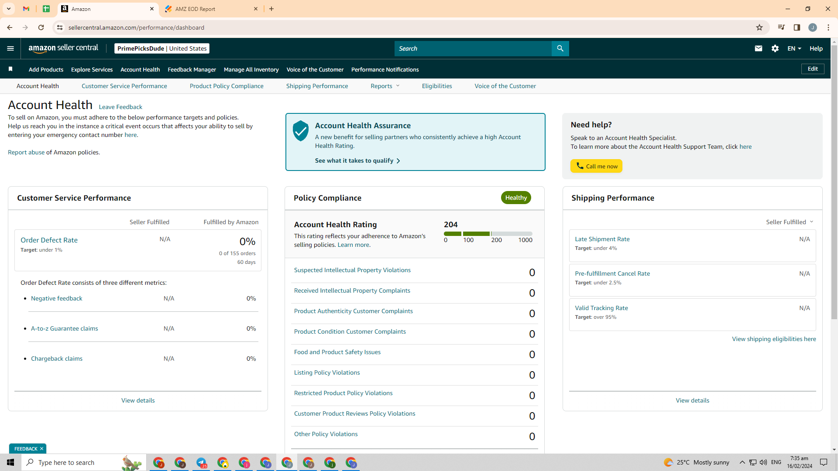Viewport: 838px width, 471px height.
Task: Click the Account Health Rating progress bar
Action: (x=488, y=234)
